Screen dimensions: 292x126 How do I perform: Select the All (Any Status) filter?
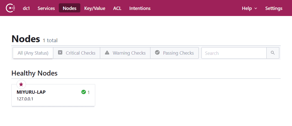(33, 53)
